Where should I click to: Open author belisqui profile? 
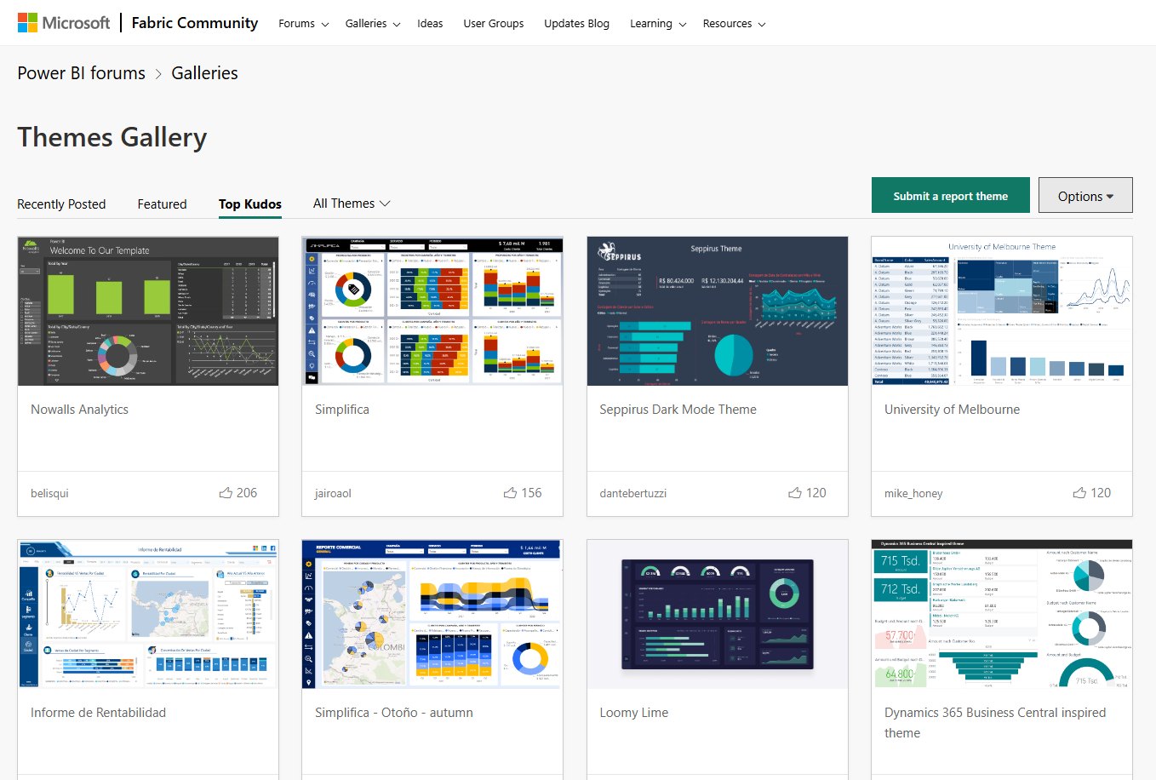(49, 494)
